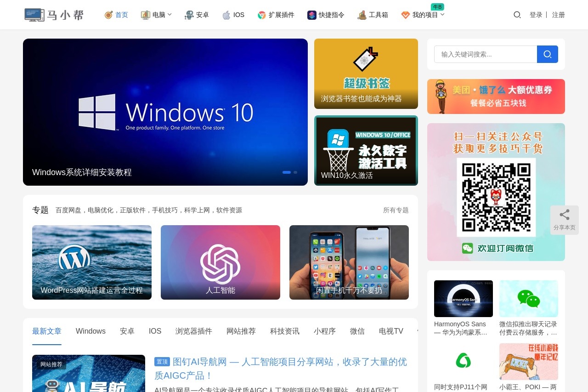
Task: Open the WordPress网站搭建运营全过程 topic
Action: 92,262
